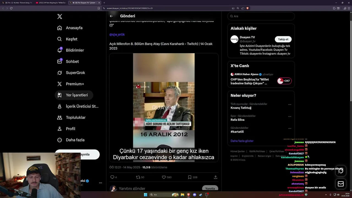Screen dimensions: 352x198
Task: Click the address bar bookmark icon
Action: pos(99,8)
